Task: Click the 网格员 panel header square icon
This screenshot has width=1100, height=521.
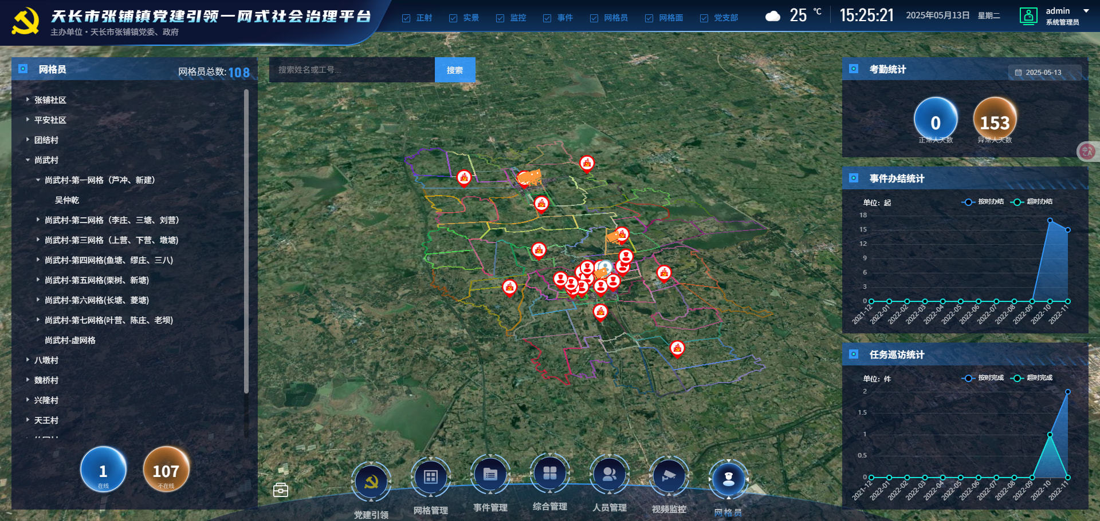Action: (23, 69)
